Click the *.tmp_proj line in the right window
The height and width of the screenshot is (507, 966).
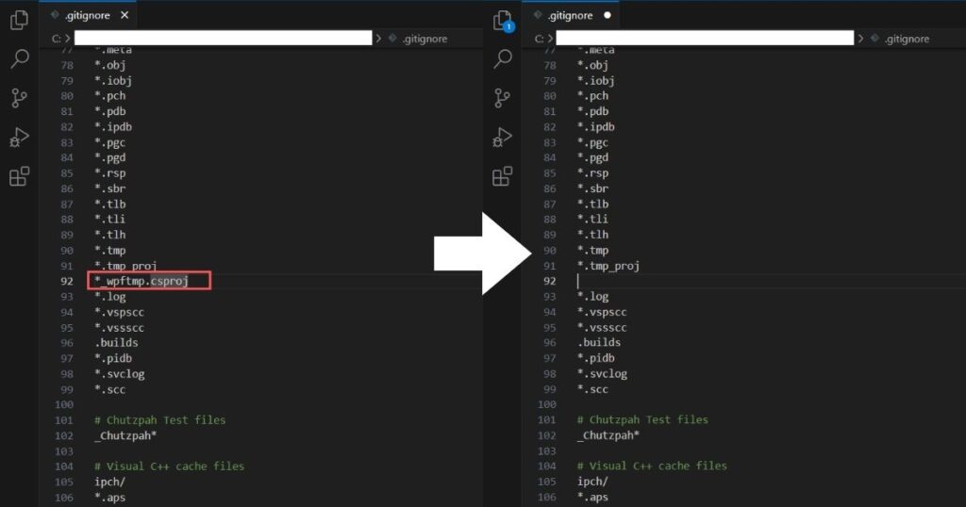[608, 266]
